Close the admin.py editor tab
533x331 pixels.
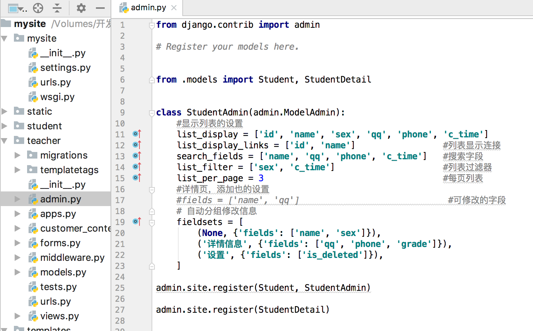coord(174,8)
